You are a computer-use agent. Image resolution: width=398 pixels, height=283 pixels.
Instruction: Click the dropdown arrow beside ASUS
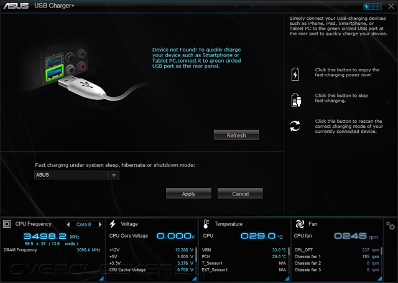coord(114,175)
